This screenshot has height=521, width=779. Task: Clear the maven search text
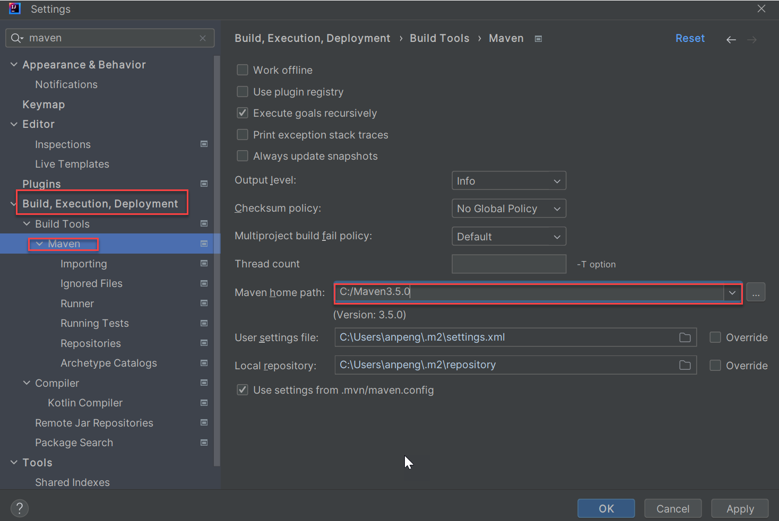click(x=203, y=38)
